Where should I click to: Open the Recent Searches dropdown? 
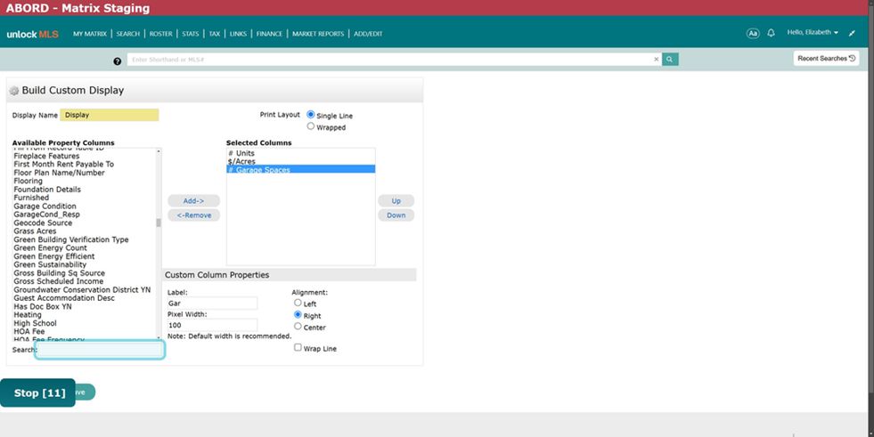click(x=826, y=59)
